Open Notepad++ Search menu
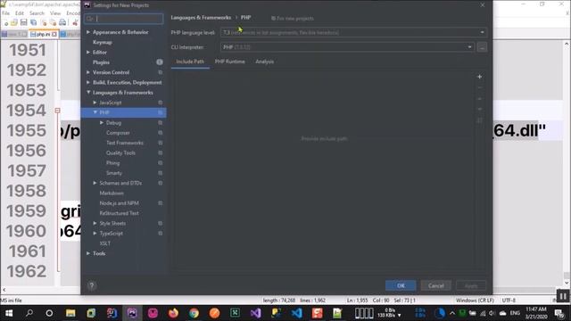 pyautogui.click(x=37, y=13)
